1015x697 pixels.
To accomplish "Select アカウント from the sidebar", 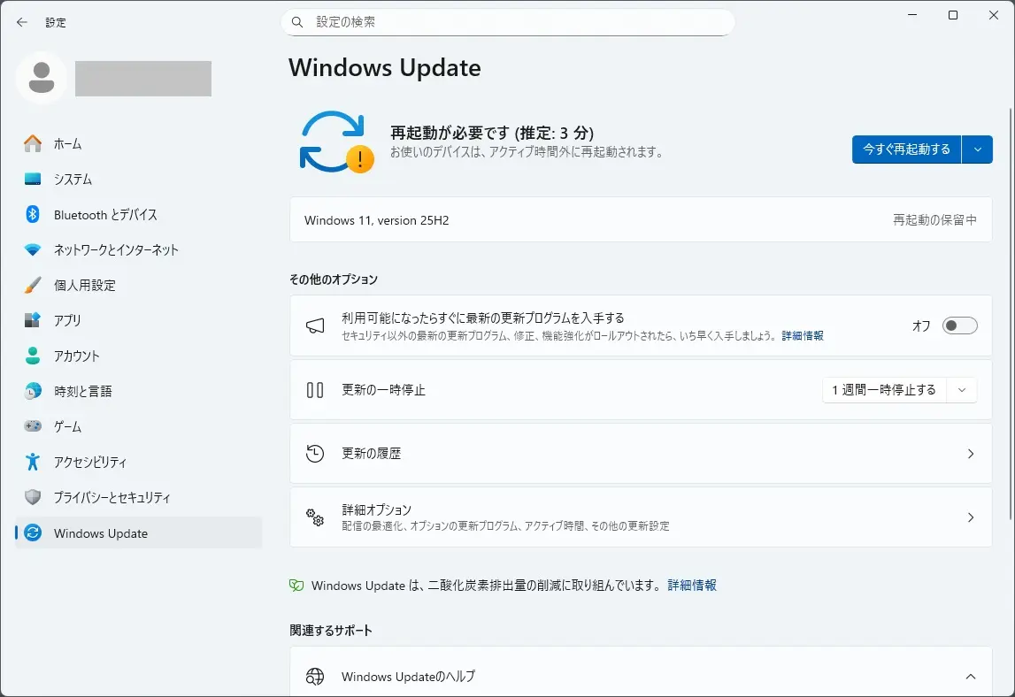I will pos(76,356).
